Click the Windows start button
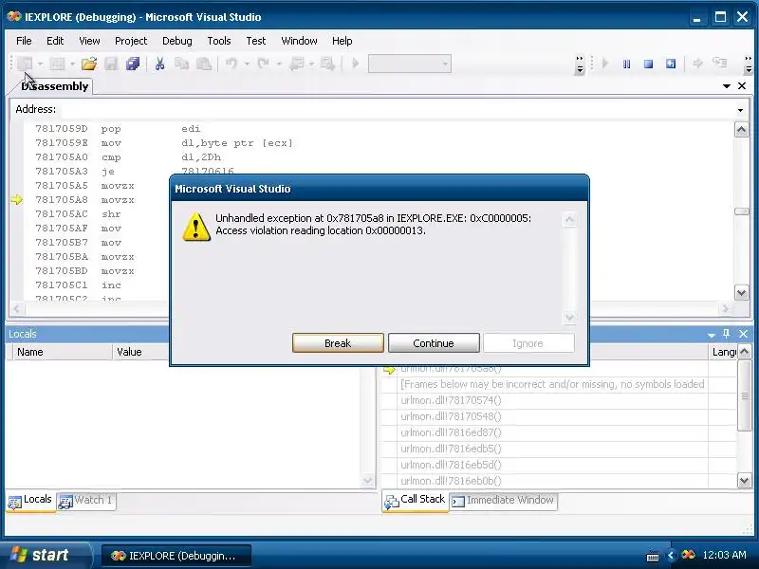Screen dimensions: 759x569 (44, 555)
